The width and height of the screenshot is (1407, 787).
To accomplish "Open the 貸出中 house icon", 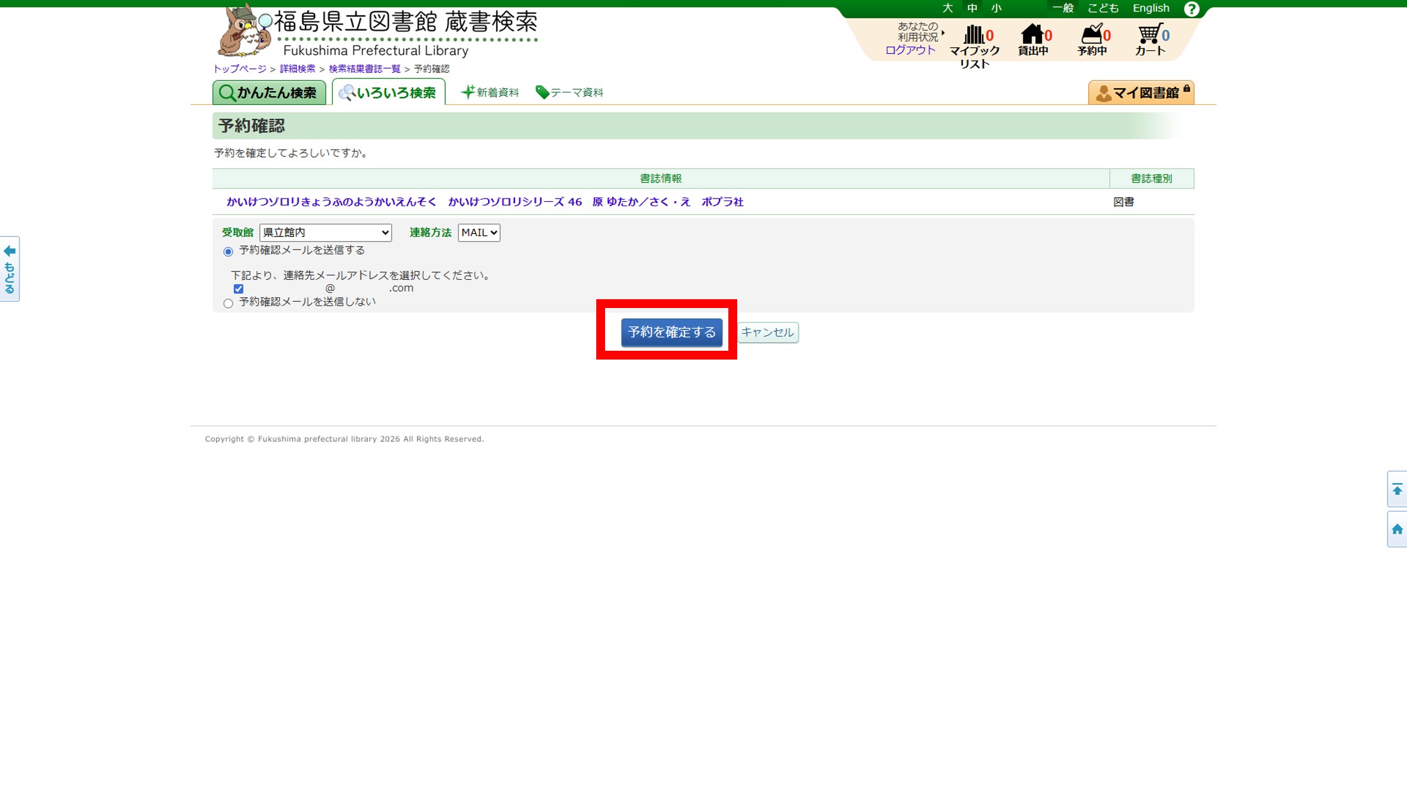I will click(x=1032, y=35).
